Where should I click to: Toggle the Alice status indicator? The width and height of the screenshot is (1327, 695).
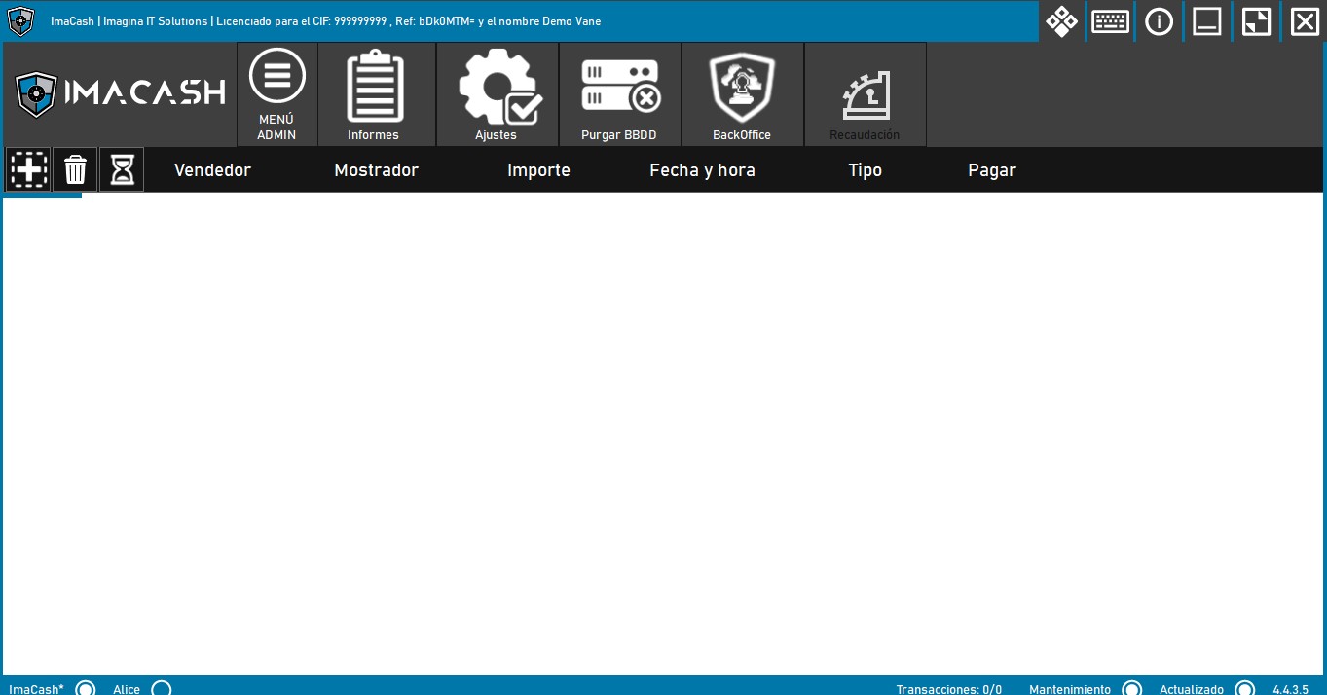[162, 689]
